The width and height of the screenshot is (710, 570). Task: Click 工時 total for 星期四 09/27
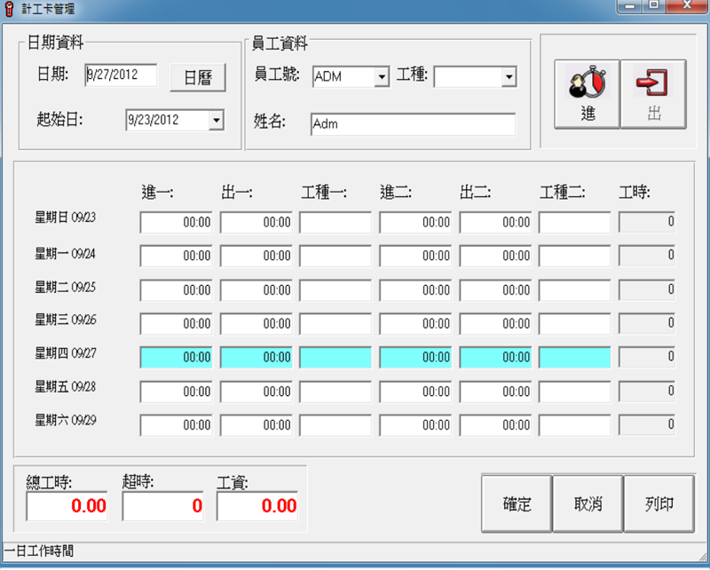click(x=647, y=358)
